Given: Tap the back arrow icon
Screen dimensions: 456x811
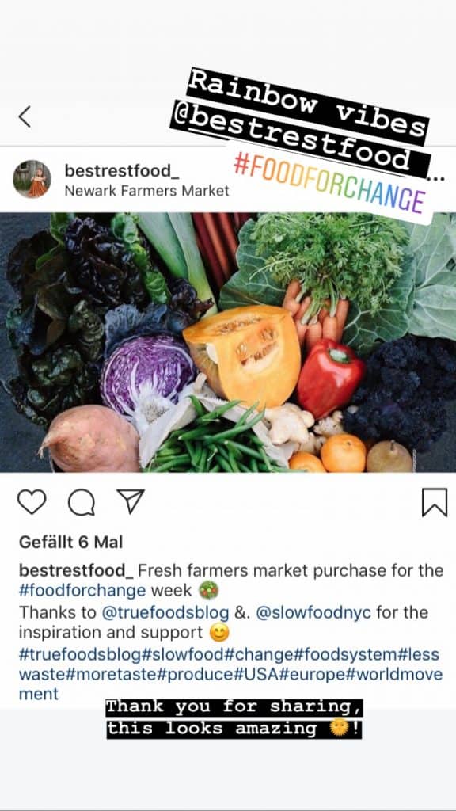Looking at the screenshot, I should click(x=25, y=116).
